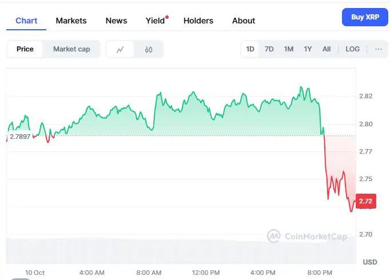This screenshot has width=390, height=280.
Task: Switch to the News tab
Action: (116, 21)
